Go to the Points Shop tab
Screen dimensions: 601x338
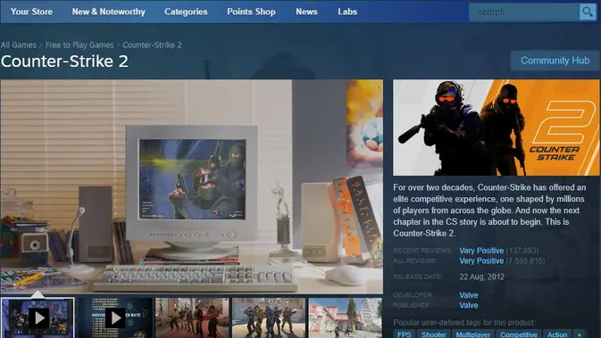pos(251,12)
